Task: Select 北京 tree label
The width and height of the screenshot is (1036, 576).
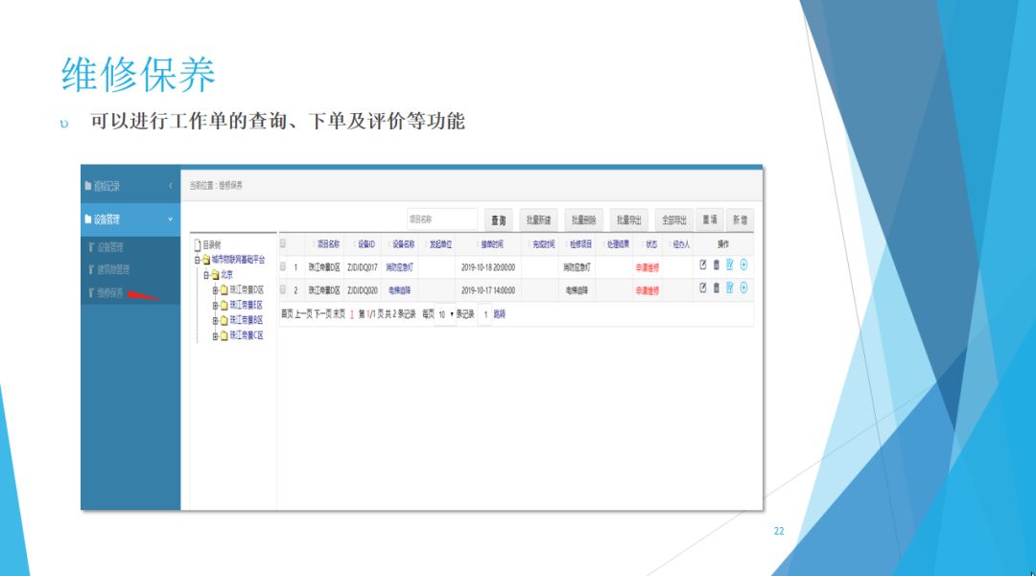Action: tap(226, 274)
